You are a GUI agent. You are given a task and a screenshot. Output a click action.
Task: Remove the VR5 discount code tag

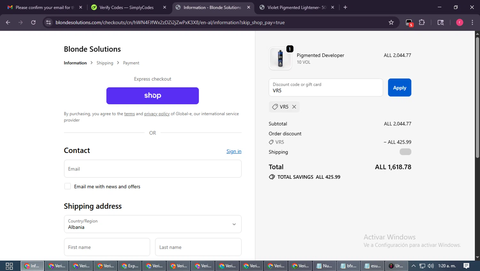294,107
